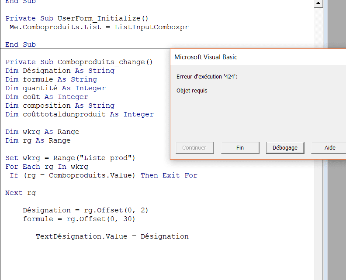Click the Microsoft Visual Basic dialog title
Image resolution: width=346 pixels, height=280 pixels.
click(206, 57)
